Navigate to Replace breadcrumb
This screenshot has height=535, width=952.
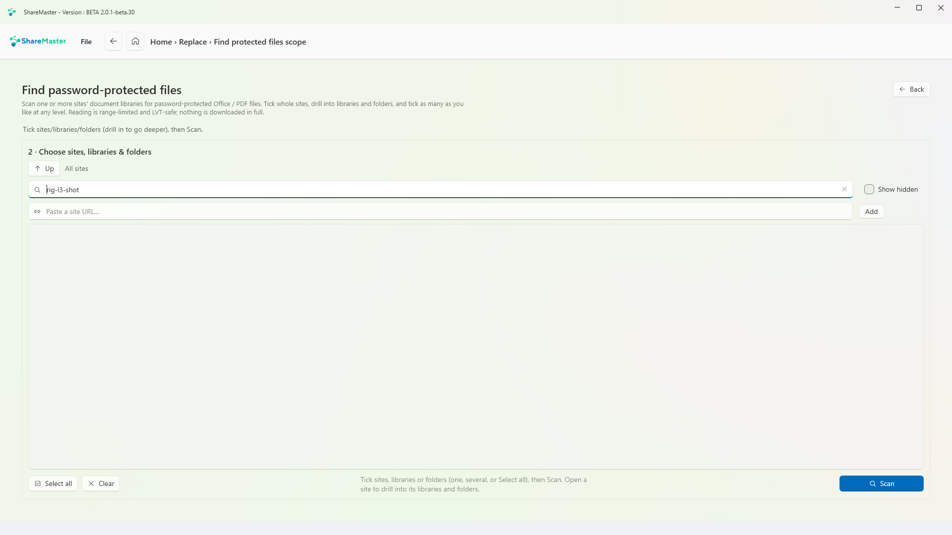click(193, 42)
